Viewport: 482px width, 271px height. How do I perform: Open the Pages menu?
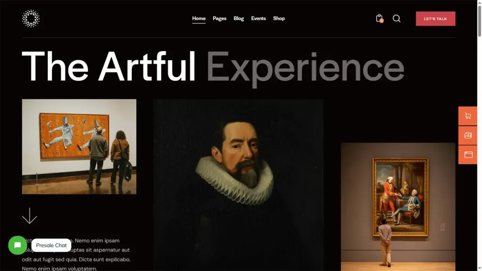click(x=219, y=18)
